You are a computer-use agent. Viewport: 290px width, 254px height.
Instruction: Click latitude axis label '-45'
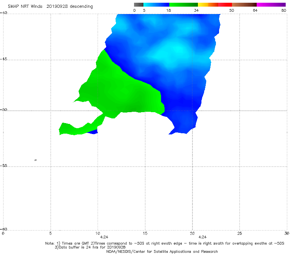tap(4, 59)
